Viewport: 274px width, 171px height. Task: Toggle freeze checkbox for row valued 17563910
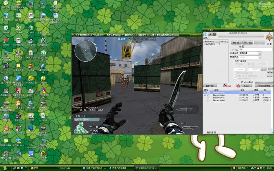click(208, 100)
